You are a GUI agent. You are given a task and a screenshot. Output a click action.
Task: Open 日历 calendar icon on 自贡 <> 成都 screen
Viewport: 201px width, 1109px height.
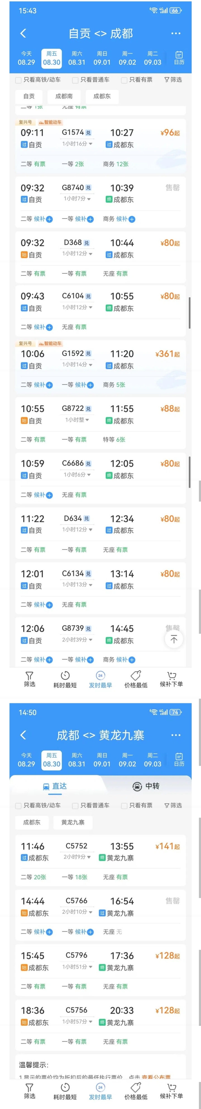click(x=179, y=58)
